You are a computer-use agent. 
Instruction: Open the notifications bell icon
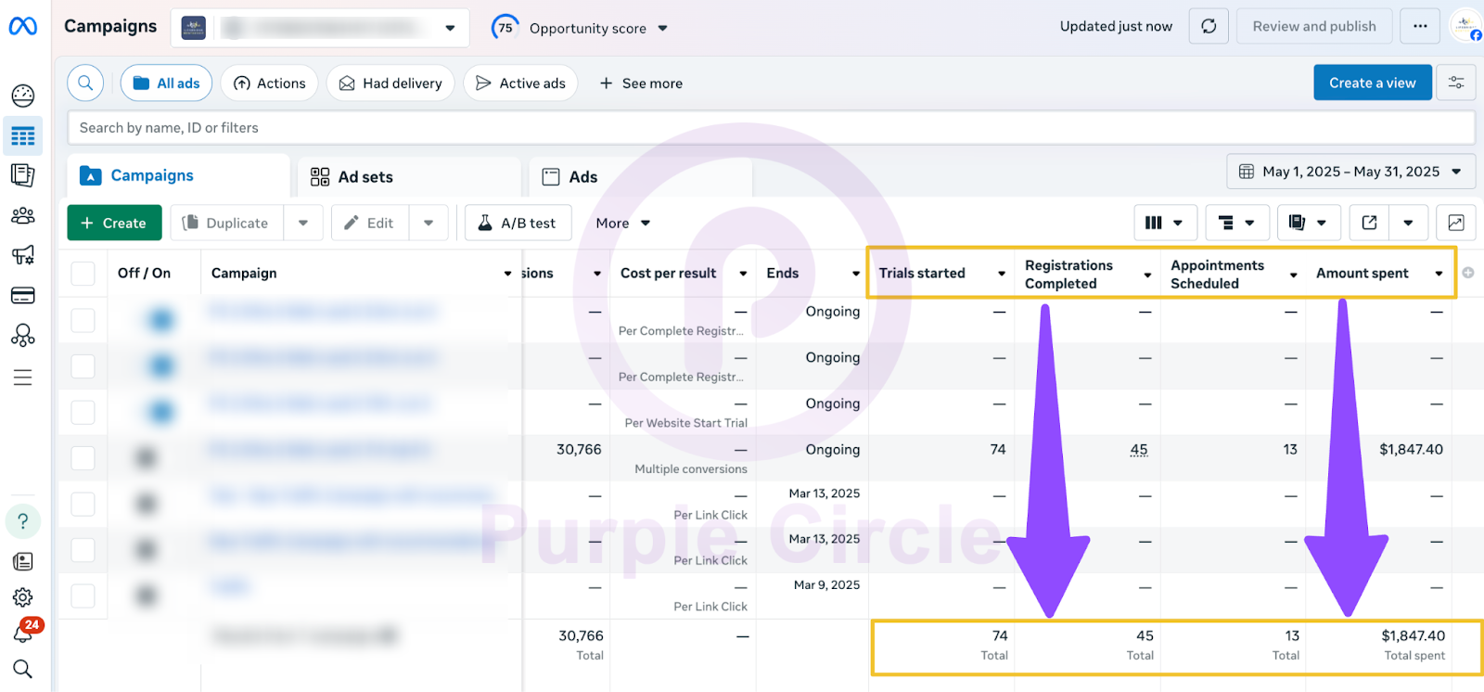click(23, 633)
